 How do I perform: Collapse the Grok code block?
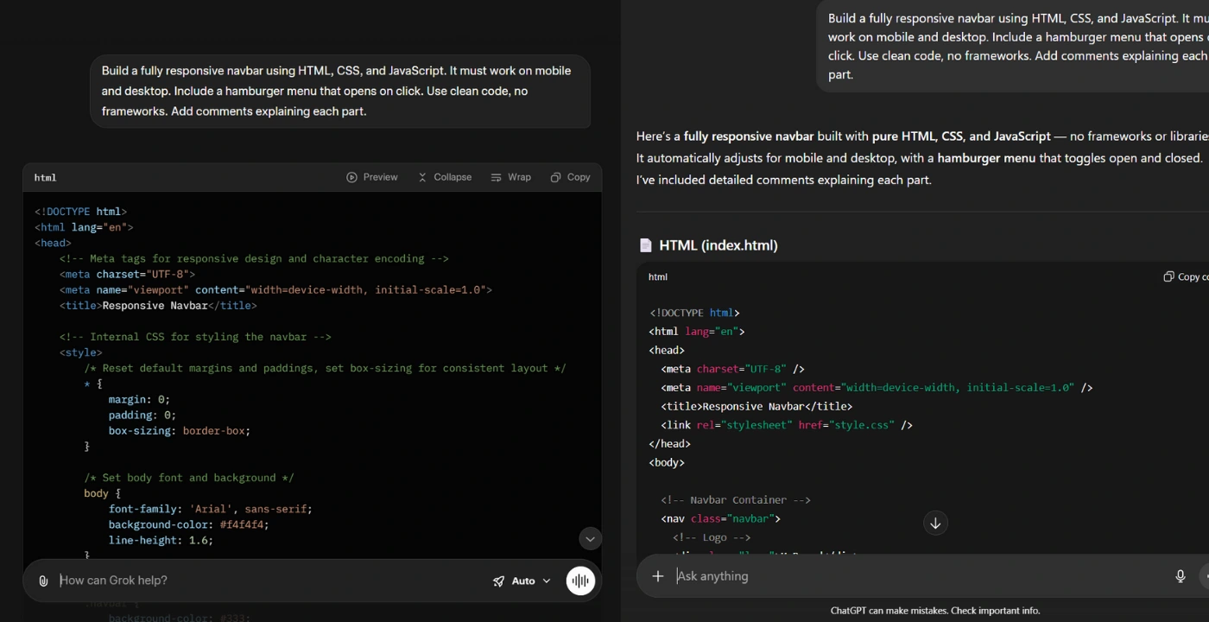tap(445, 176)
